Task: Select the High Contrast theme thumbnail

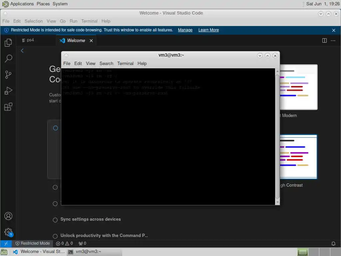Action: point(298,157)
